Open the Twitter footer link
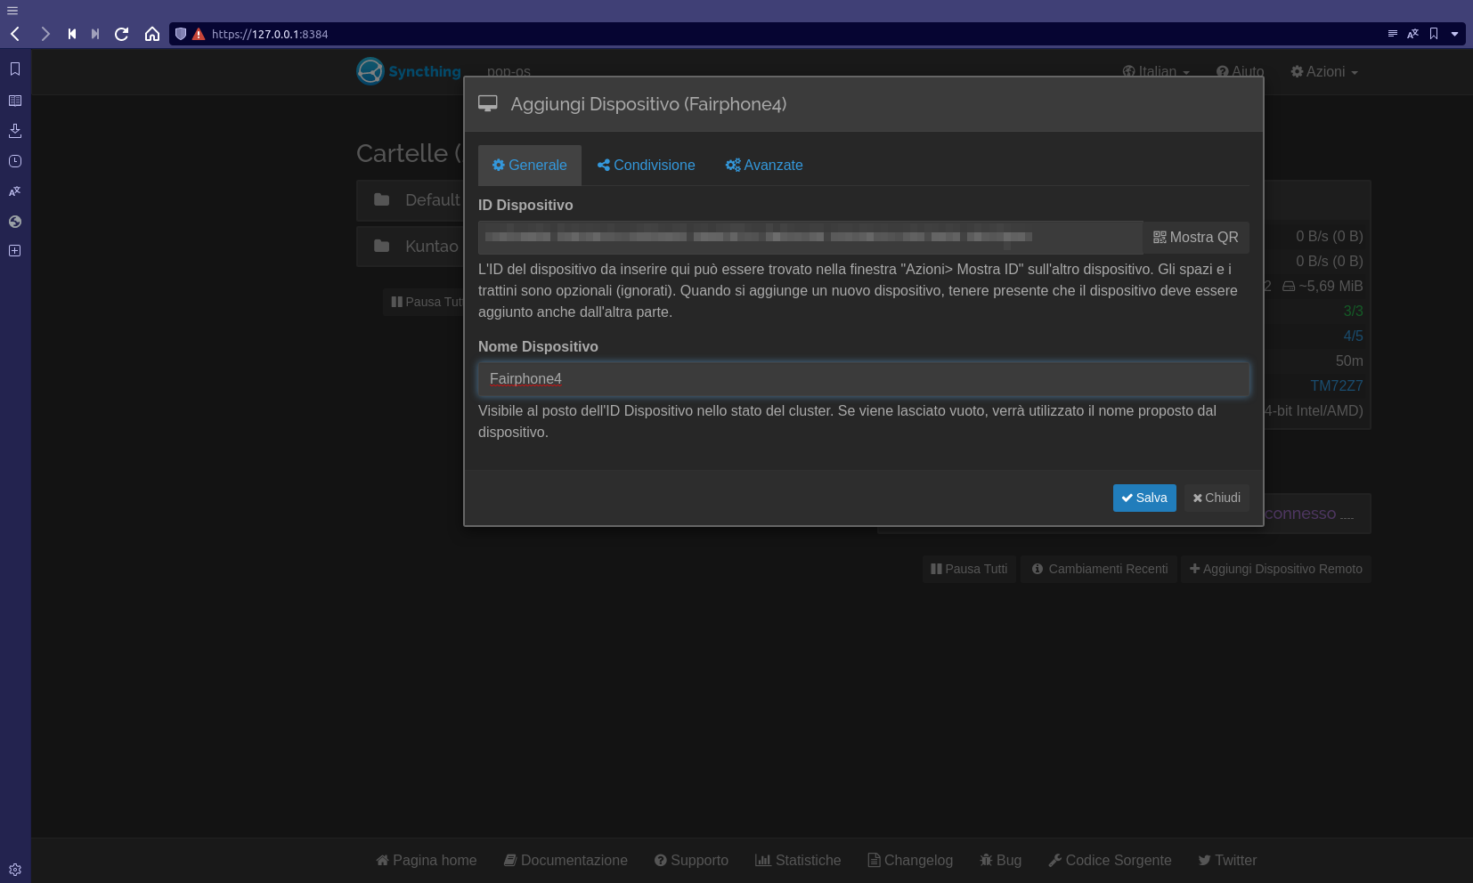 [1227, 860]
